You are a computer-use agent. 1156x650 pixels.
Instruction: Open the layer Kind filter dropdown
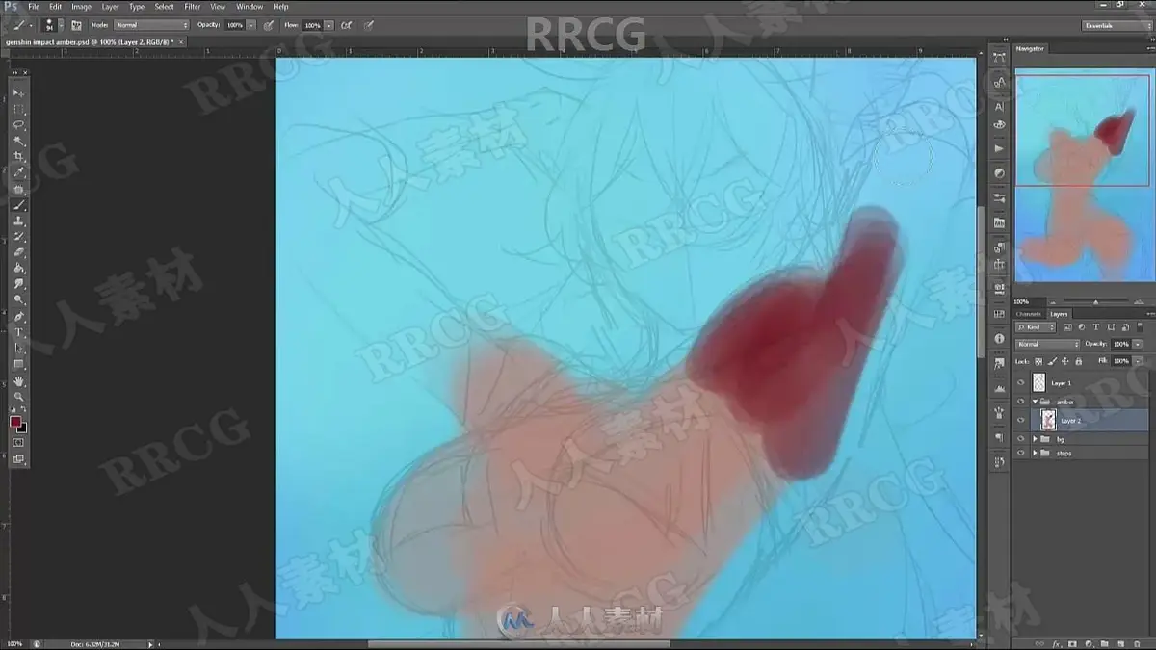pos(1035,328)
